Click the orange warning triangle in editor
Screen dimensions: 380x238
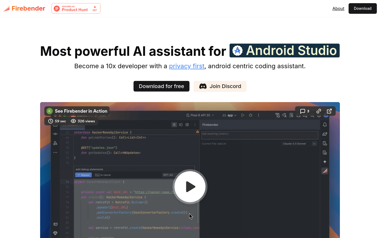click(x=197, y=131)
